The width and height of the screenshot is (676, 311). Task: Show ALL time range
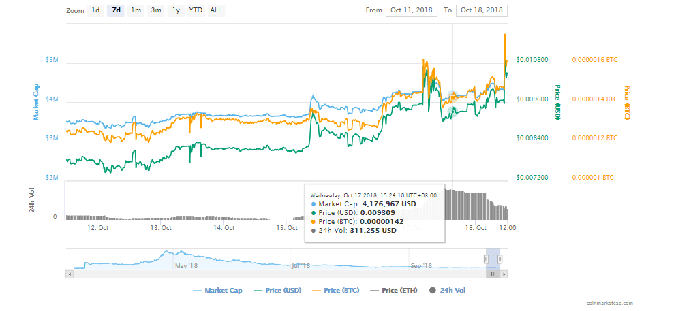click(215, 10)
